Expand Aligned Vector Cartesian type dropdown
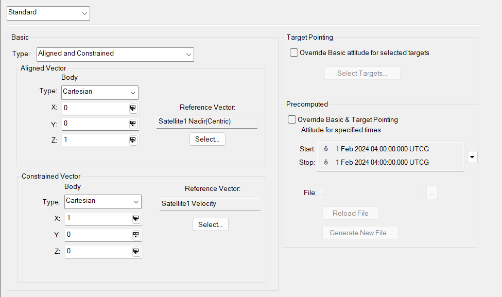This screenshot has height=297, width=502. coord(99,92)
